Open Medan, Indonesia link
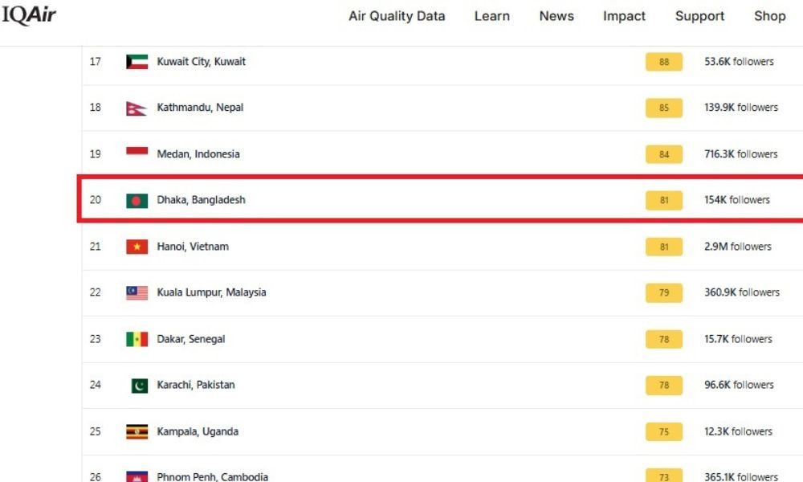 pyautogui.click(x=198, y=153)
